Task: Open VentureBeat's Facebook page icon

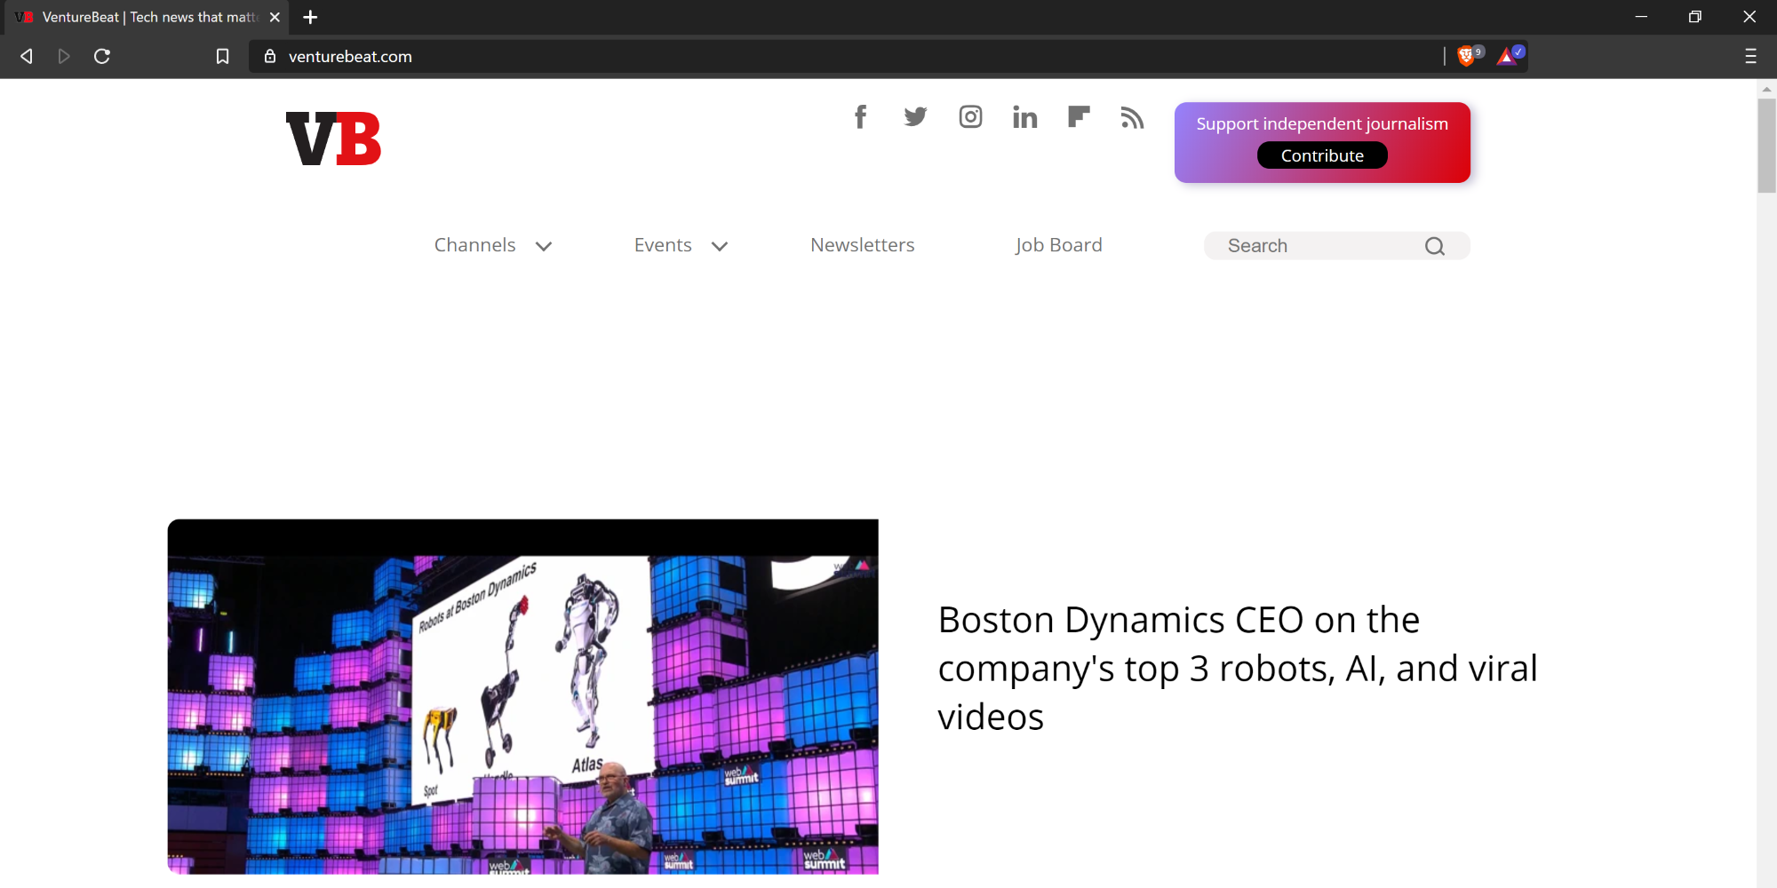Action: point(860,117)
